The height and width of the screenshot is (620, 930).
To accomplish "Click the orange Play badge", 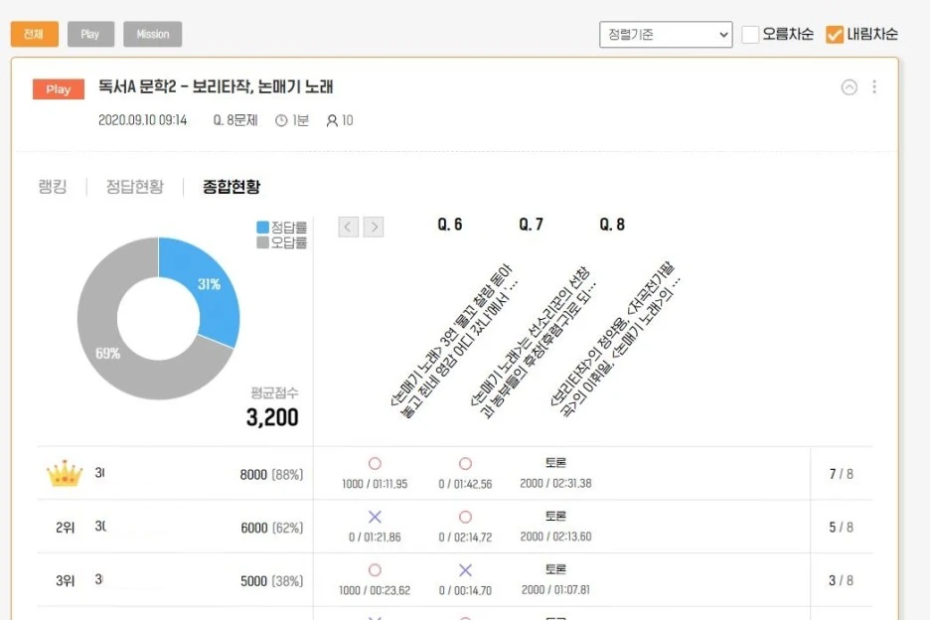I will 58,89.
